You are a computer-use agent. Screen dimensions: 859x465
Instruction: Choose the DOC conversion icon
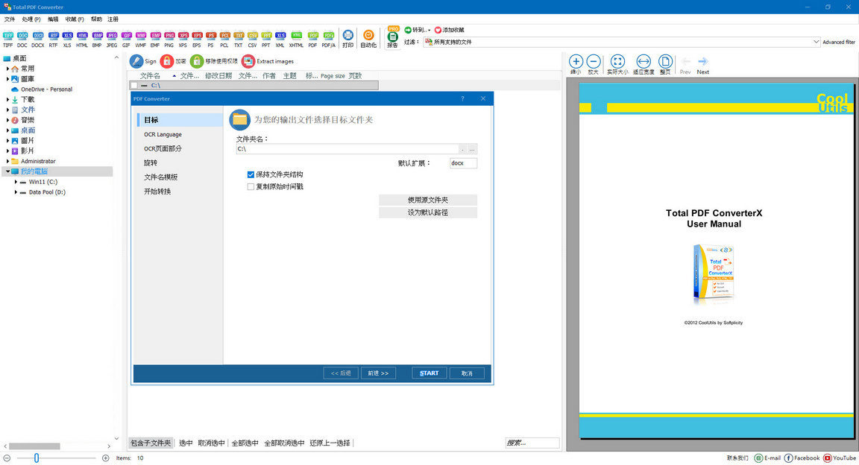pyautogui.click(x=22, y=38)
